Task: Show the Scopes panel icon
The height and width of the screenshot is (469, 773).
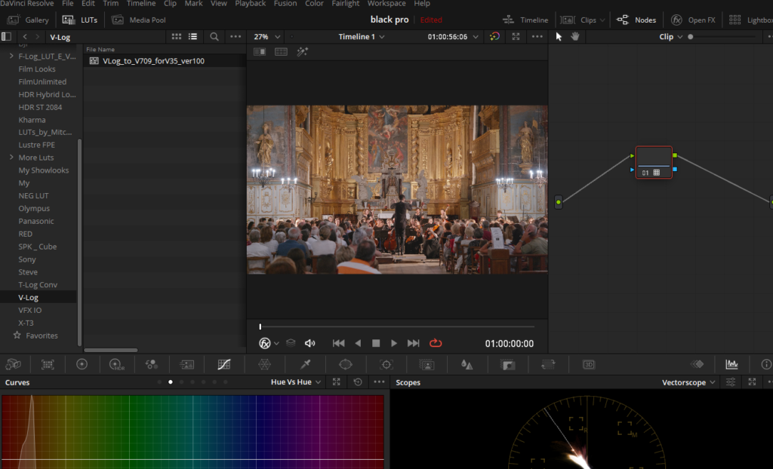Action: (x=731, y=364)
